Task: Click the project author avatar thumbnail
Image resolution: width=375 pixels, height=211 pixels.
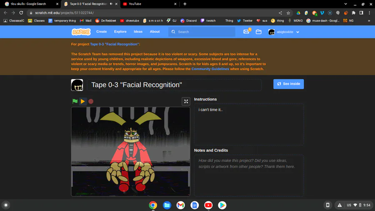Action: point(77,85)
